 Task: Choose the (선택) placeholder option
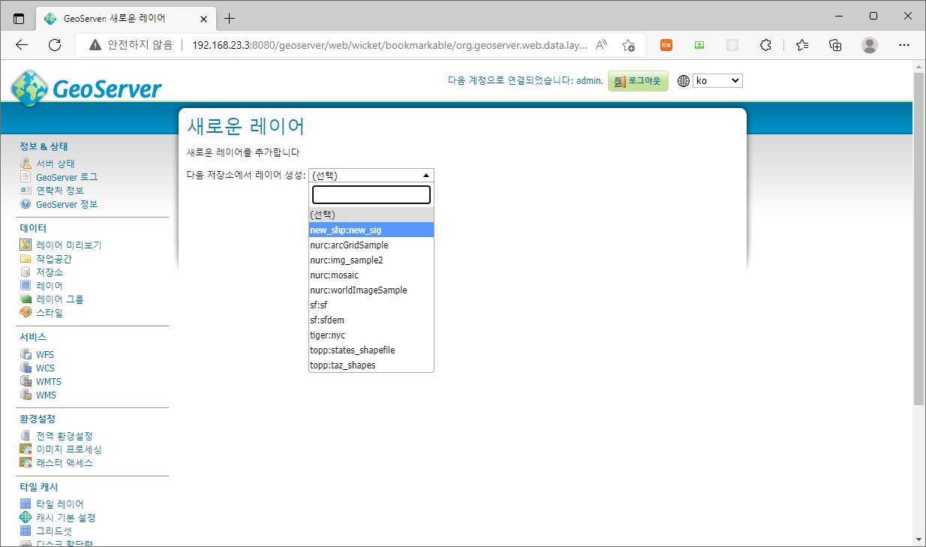(x=371, y=215)
